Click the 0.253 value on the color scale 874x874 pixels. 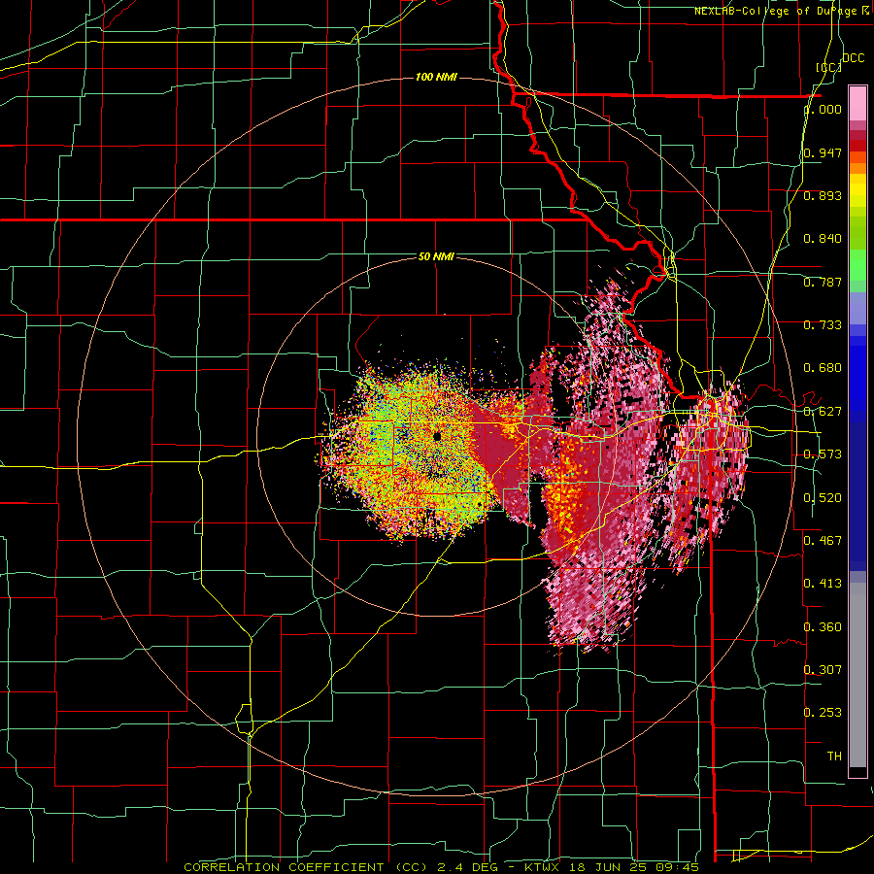(x=823, y=713)
